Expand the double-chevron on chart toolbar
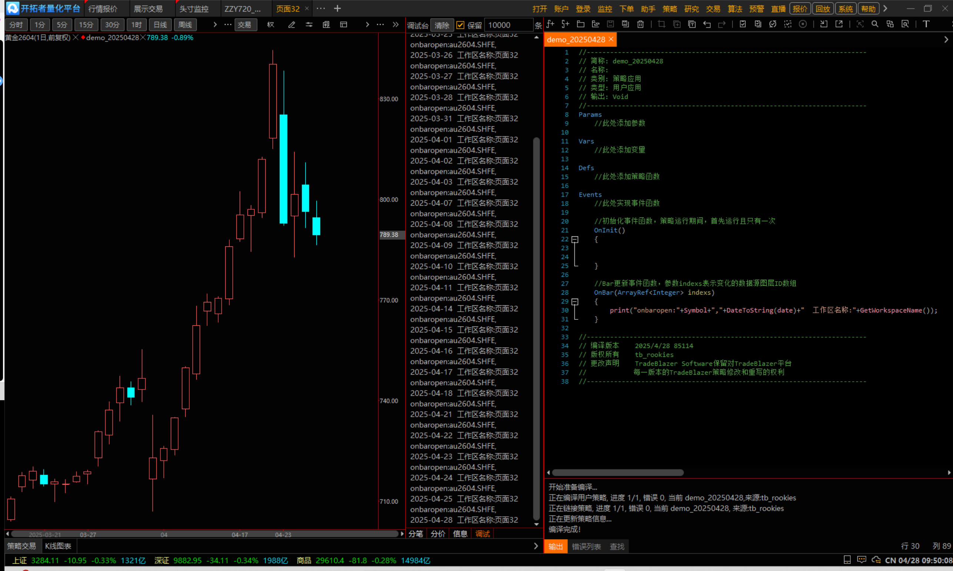The height and width of the screenshot is (571, 953). [395, 24]
